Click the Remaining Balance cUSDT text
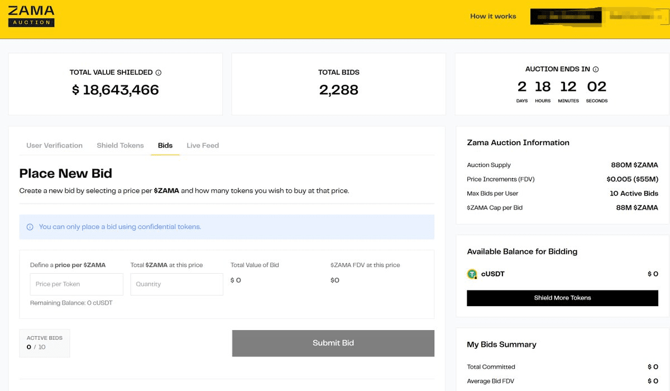This screenshot has height=391, width=670. coord(71,303)
